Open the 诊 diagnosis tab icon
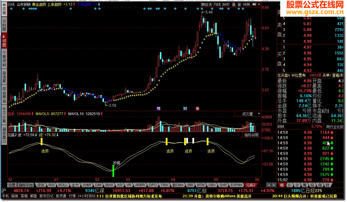Screen dimensions: 347x202 click(x=289, y=185)
